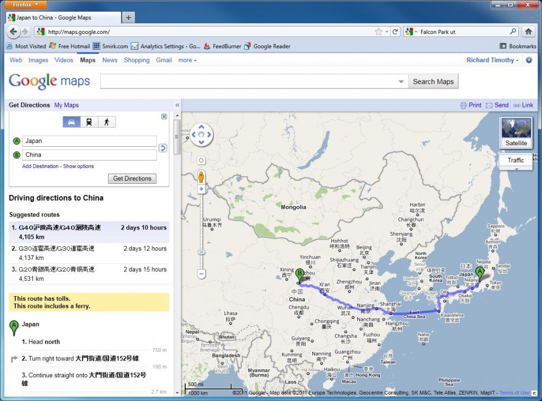Open a new browser tab
Image resolution: width=542 pixels, height=401 pixels.
(128, 17)
